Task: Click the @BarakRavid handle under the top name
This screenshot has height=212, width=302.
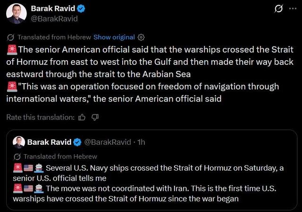Action: [54, 18]
